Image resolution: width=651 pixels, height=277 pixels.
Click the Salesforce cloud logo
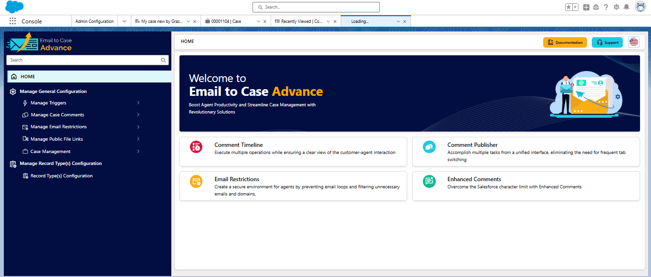pos(14,7)
